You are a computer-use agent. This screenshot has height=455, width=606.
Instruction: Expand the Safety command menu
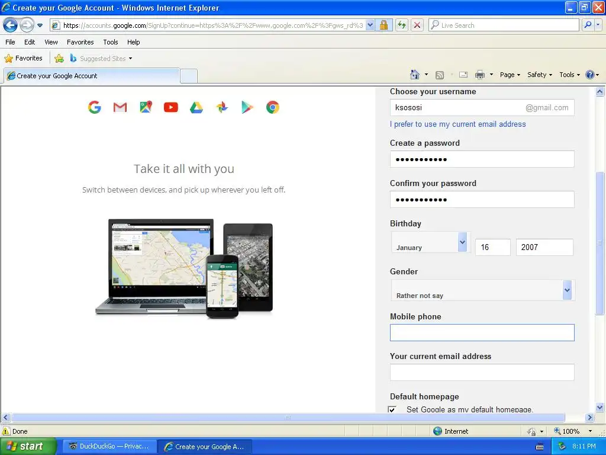[x=540, y=75]
